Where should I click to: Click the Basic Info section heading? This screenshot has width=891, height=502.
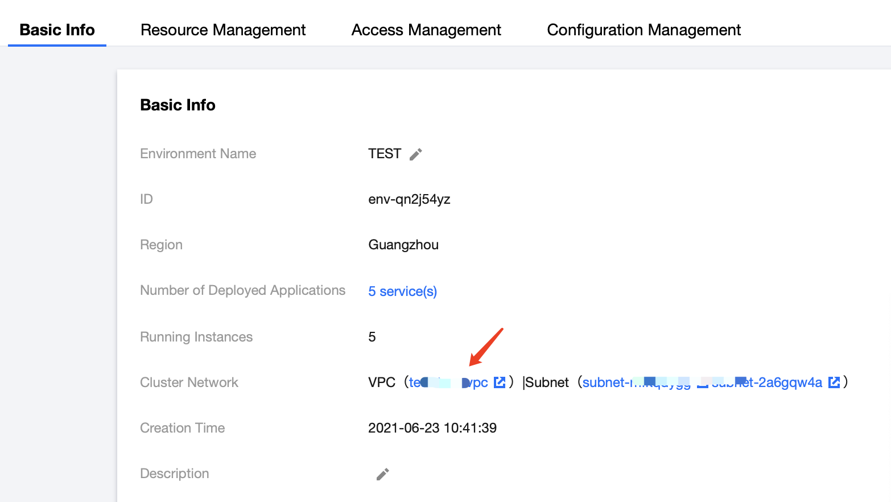[178, 105]
